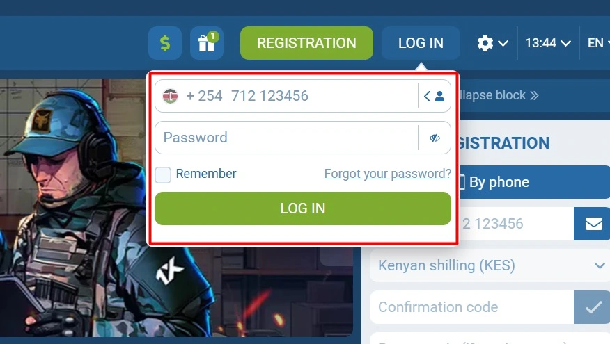Open the settings gear icon
610x344 pixels.
tap(485, 43)
